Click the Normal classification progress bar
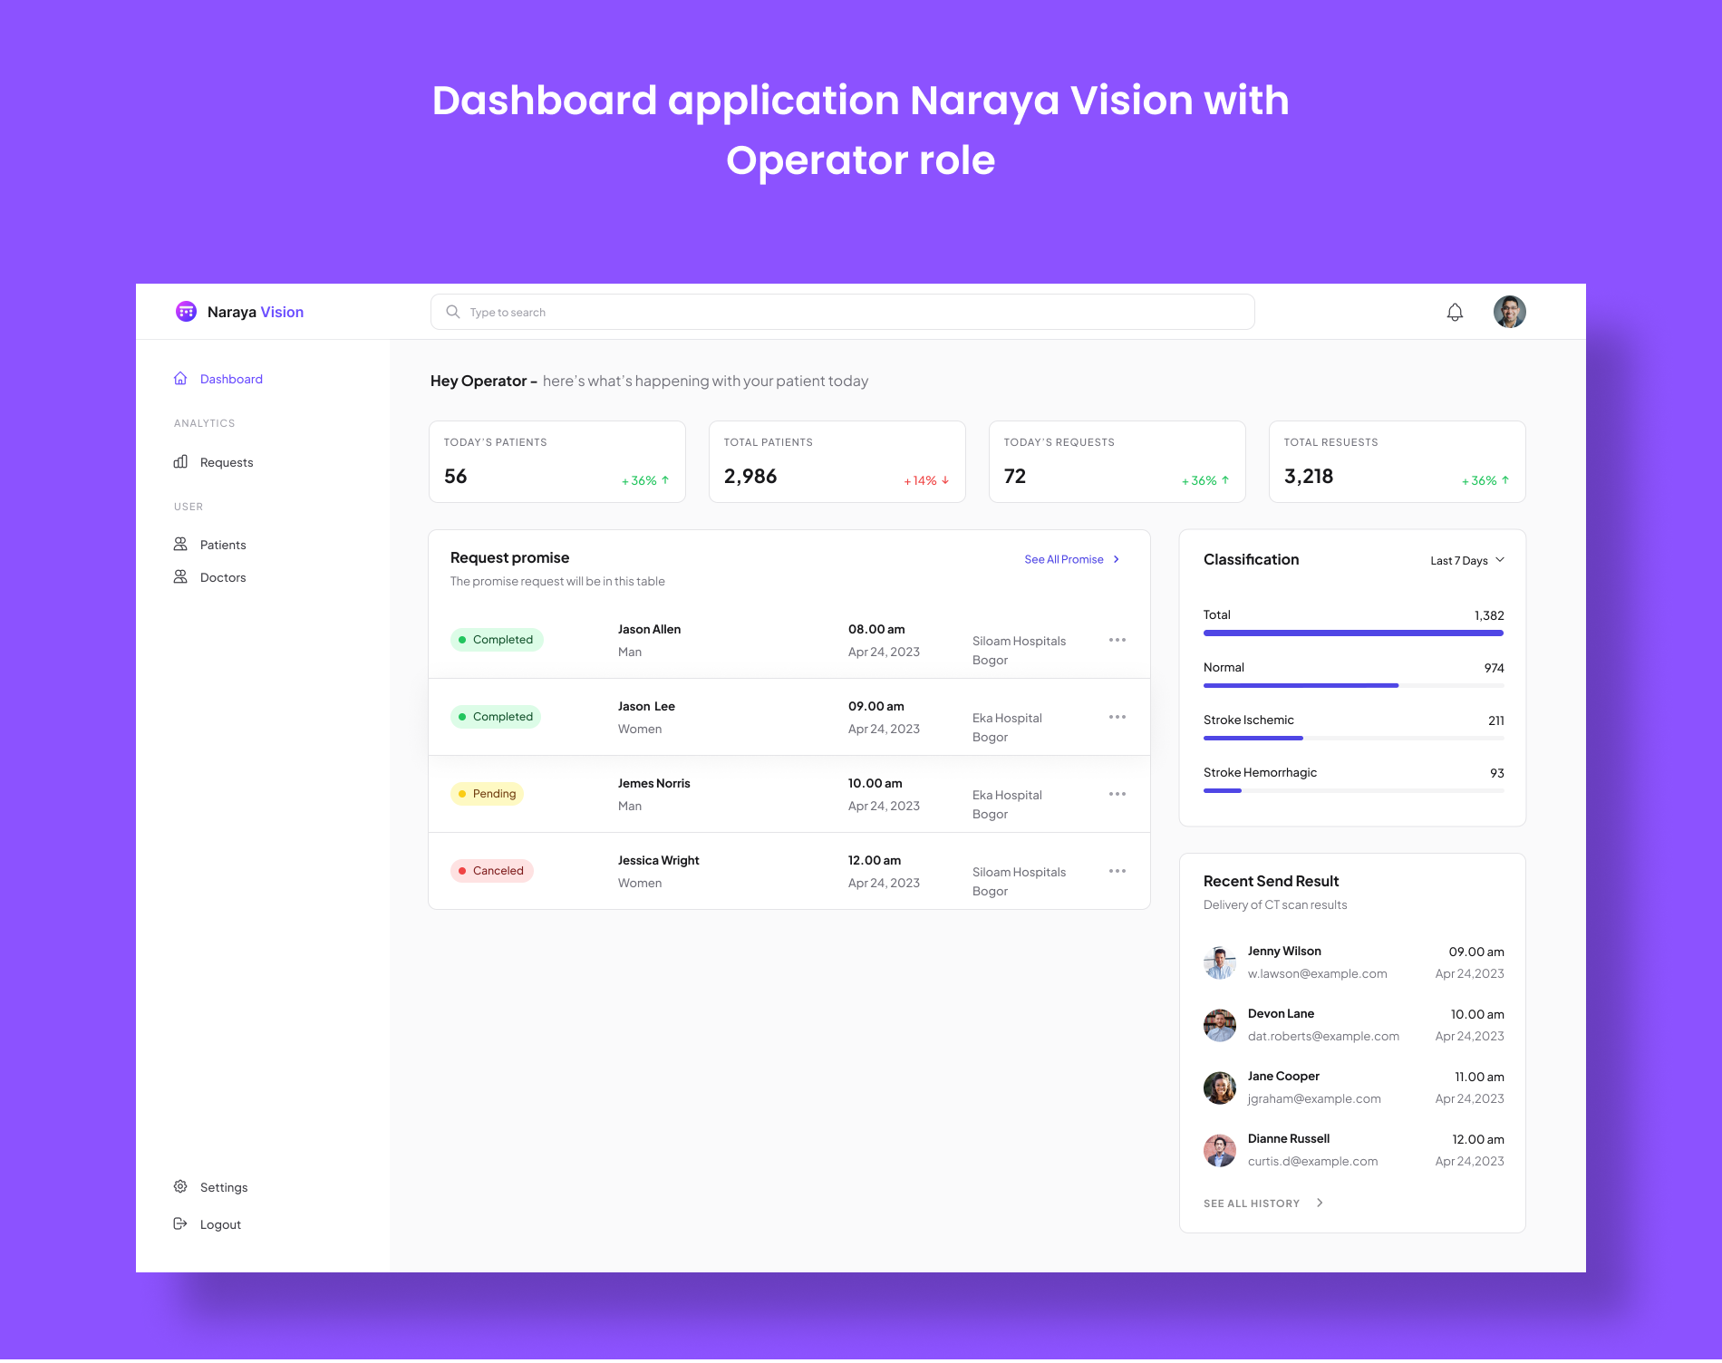1722x1363 pixels. point(1353,685)
